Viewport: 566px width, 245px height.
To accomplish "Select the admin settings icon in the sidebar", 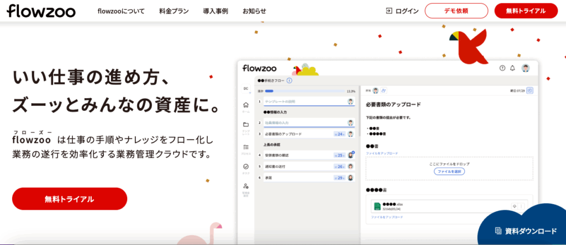I will pos(246,186).
